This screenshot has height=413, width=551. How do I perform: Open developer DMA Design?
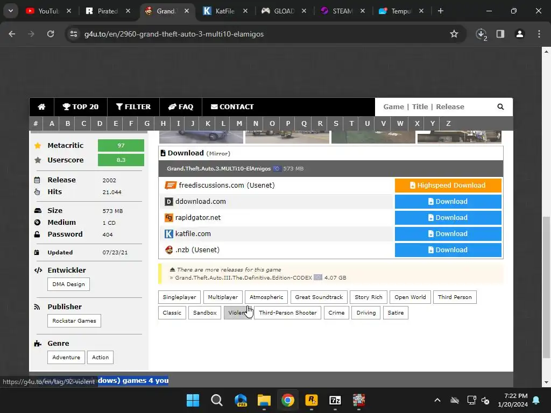click(68, 284)
